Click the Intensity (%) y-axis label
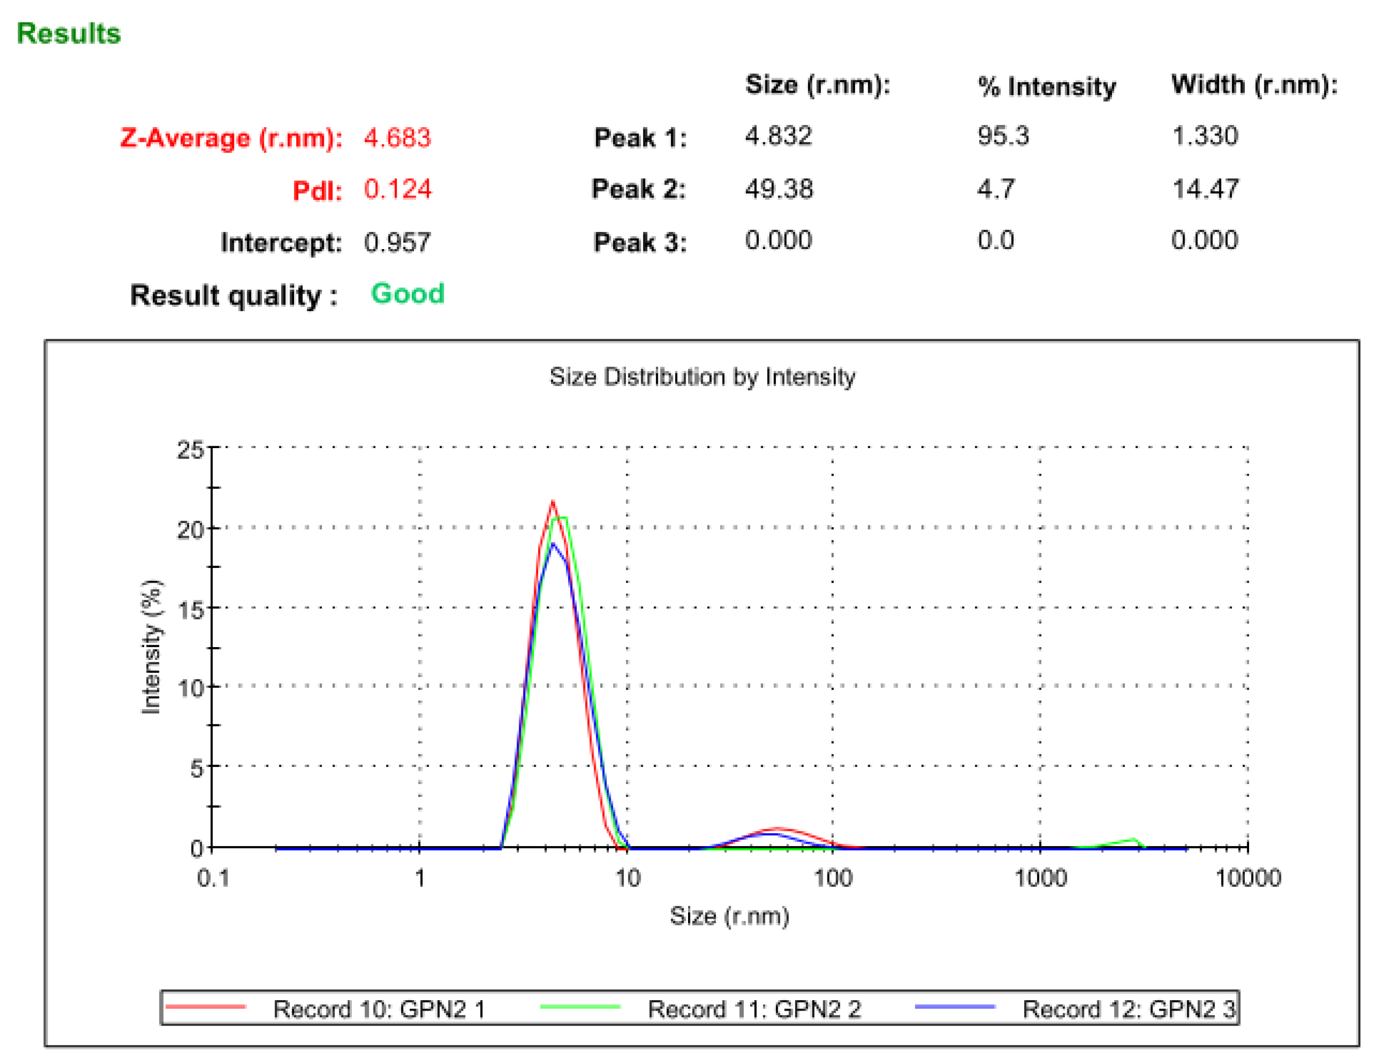Image resolution: width=1378 pixels, height=1057 pixels. pyautogui.click(x=151, y=647)
